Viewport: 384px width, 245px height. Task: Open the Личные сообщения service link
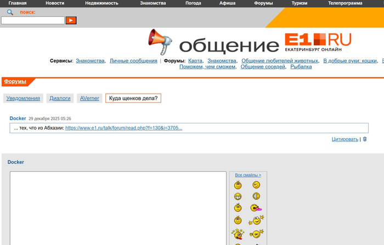[x=133, y=61]
